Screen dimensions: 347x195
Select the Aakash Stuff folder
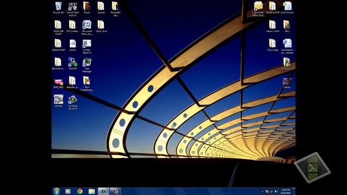pyautogui.click(x=59, y=45)
